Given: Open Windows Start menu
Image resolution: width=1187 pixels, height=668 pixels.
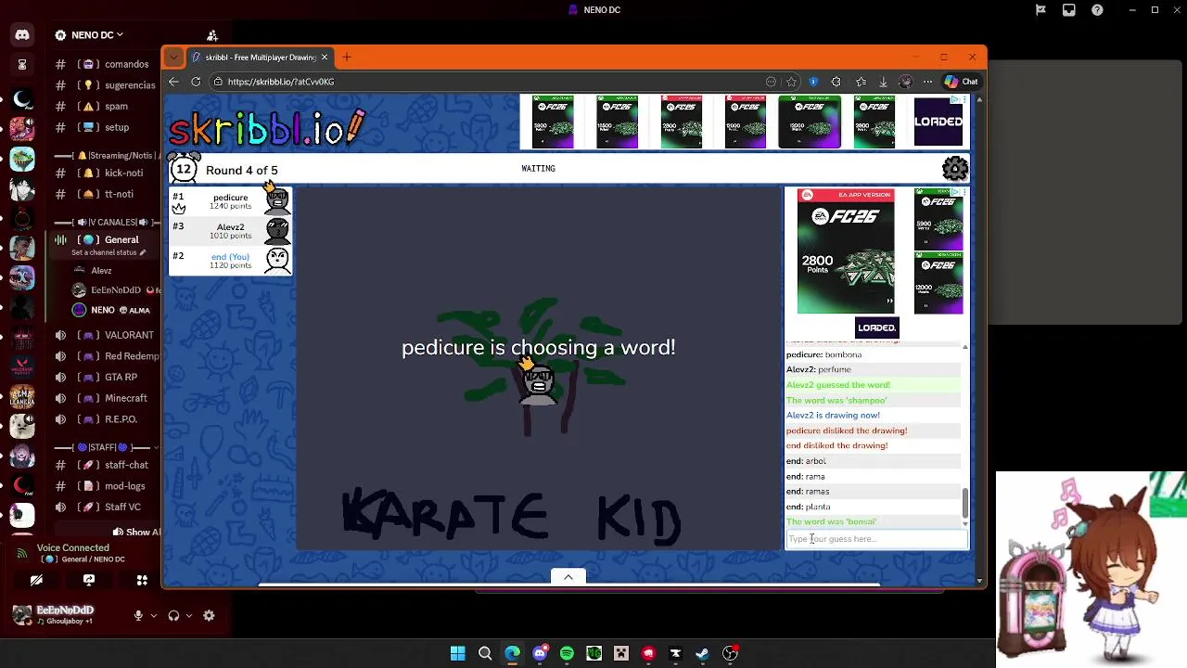Looking at the screenshot, I should pyautogui.click(x=457, y=654).
